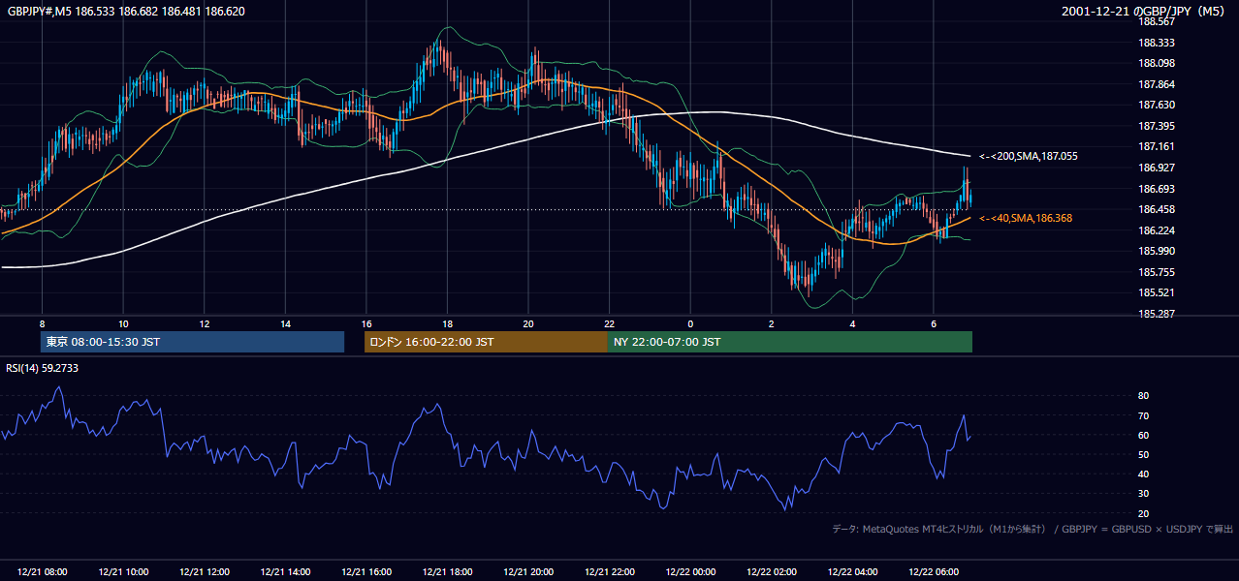1239x581 pixels.
Task: Click price axis value 187.395
Action: [1157, 126]
